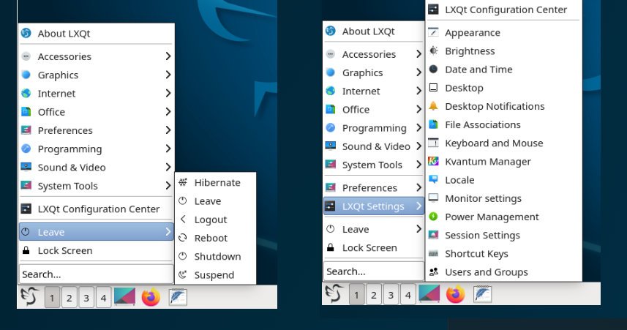Open Kvantum Manager via its icon
Viewport: 627px width, 330px height.
click(x=433, y=162)
